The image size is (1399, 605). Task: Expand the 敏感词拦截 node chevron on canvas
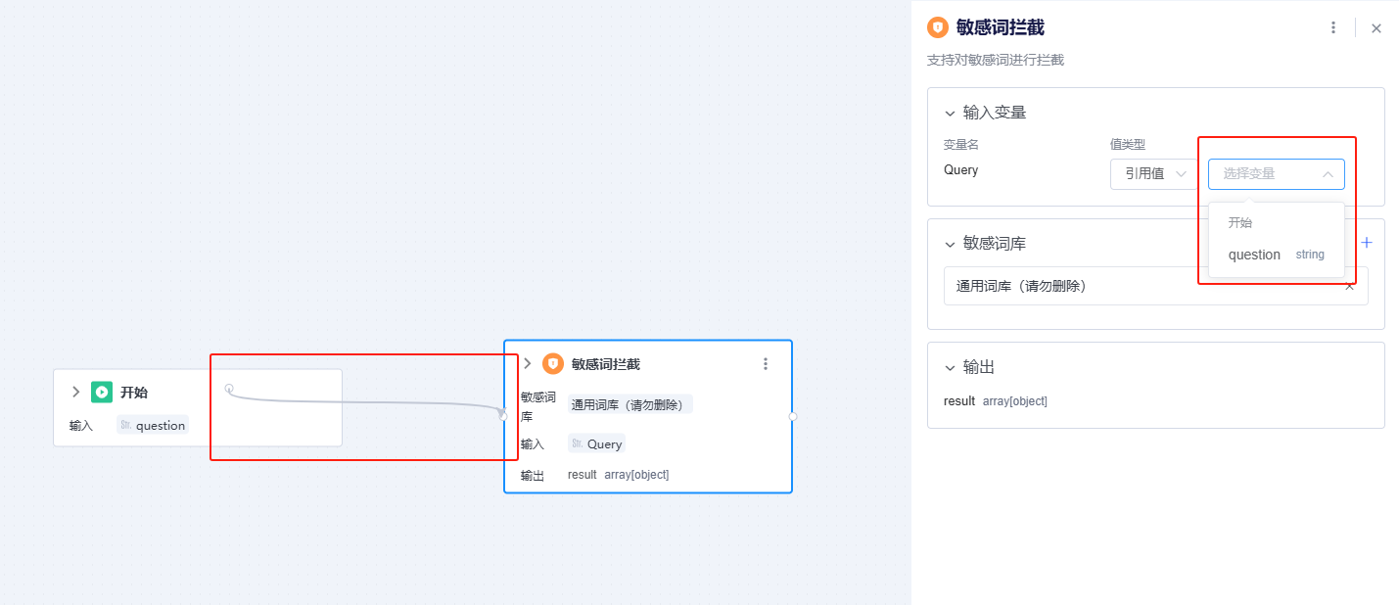527,363
